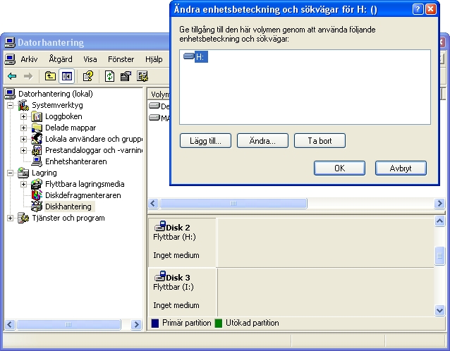The height and width of the screenshot is (351, 450).
Task: Cancel dialog with Avbryt button
Action: (x=401, y=168)
